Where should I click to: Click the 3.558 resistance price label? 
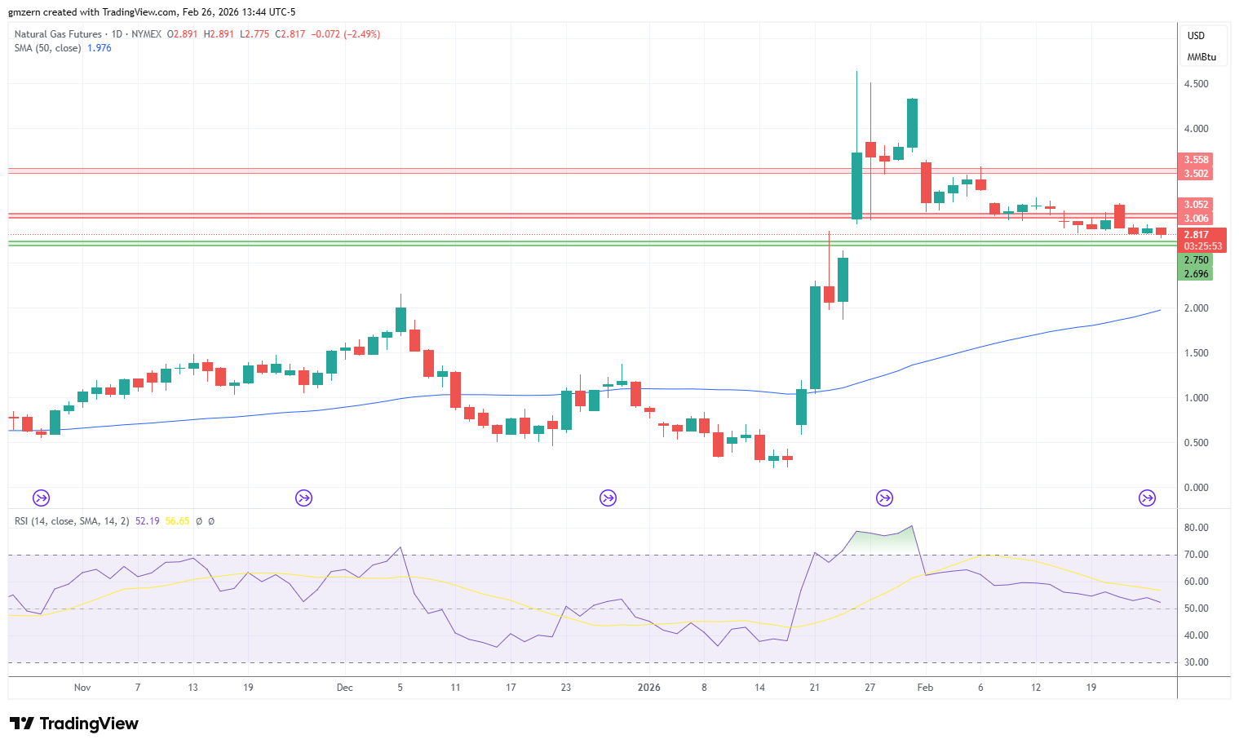click(1196, 160)
